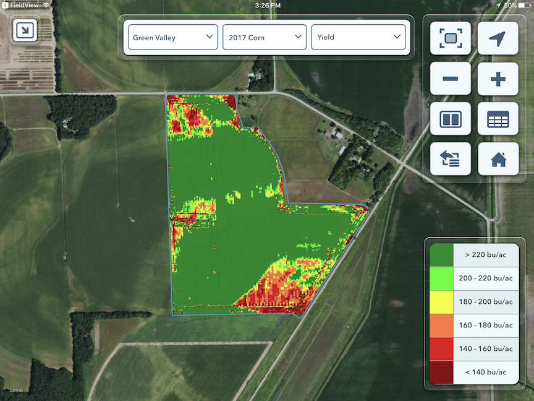Open the data table icon
The height and width of the screenshot is (401, 534).
pos(498,119)
